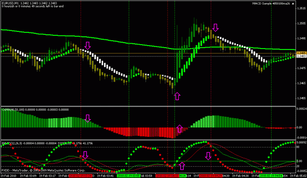Click the 19 Feb 03:17 time label
This screenshot has width=307, height=178.
click(47, 176)
